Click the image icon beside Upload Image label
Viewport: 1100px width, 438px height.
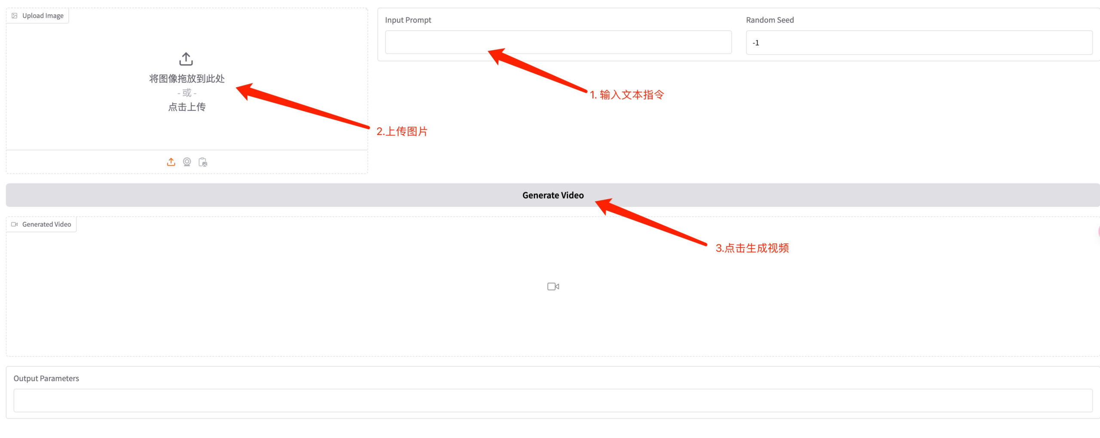coord(15,16)
